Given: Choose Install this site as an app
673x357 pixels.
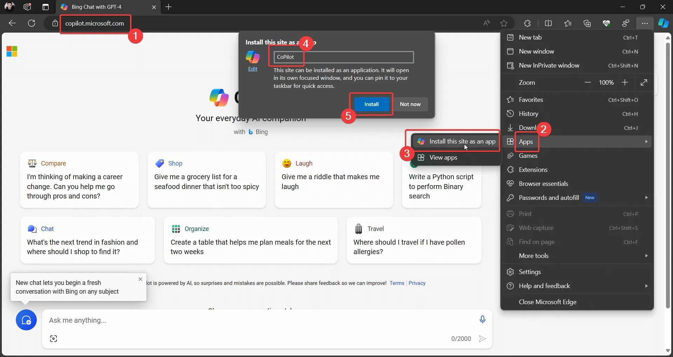Looking at the screenshot, I should (456, 141).
